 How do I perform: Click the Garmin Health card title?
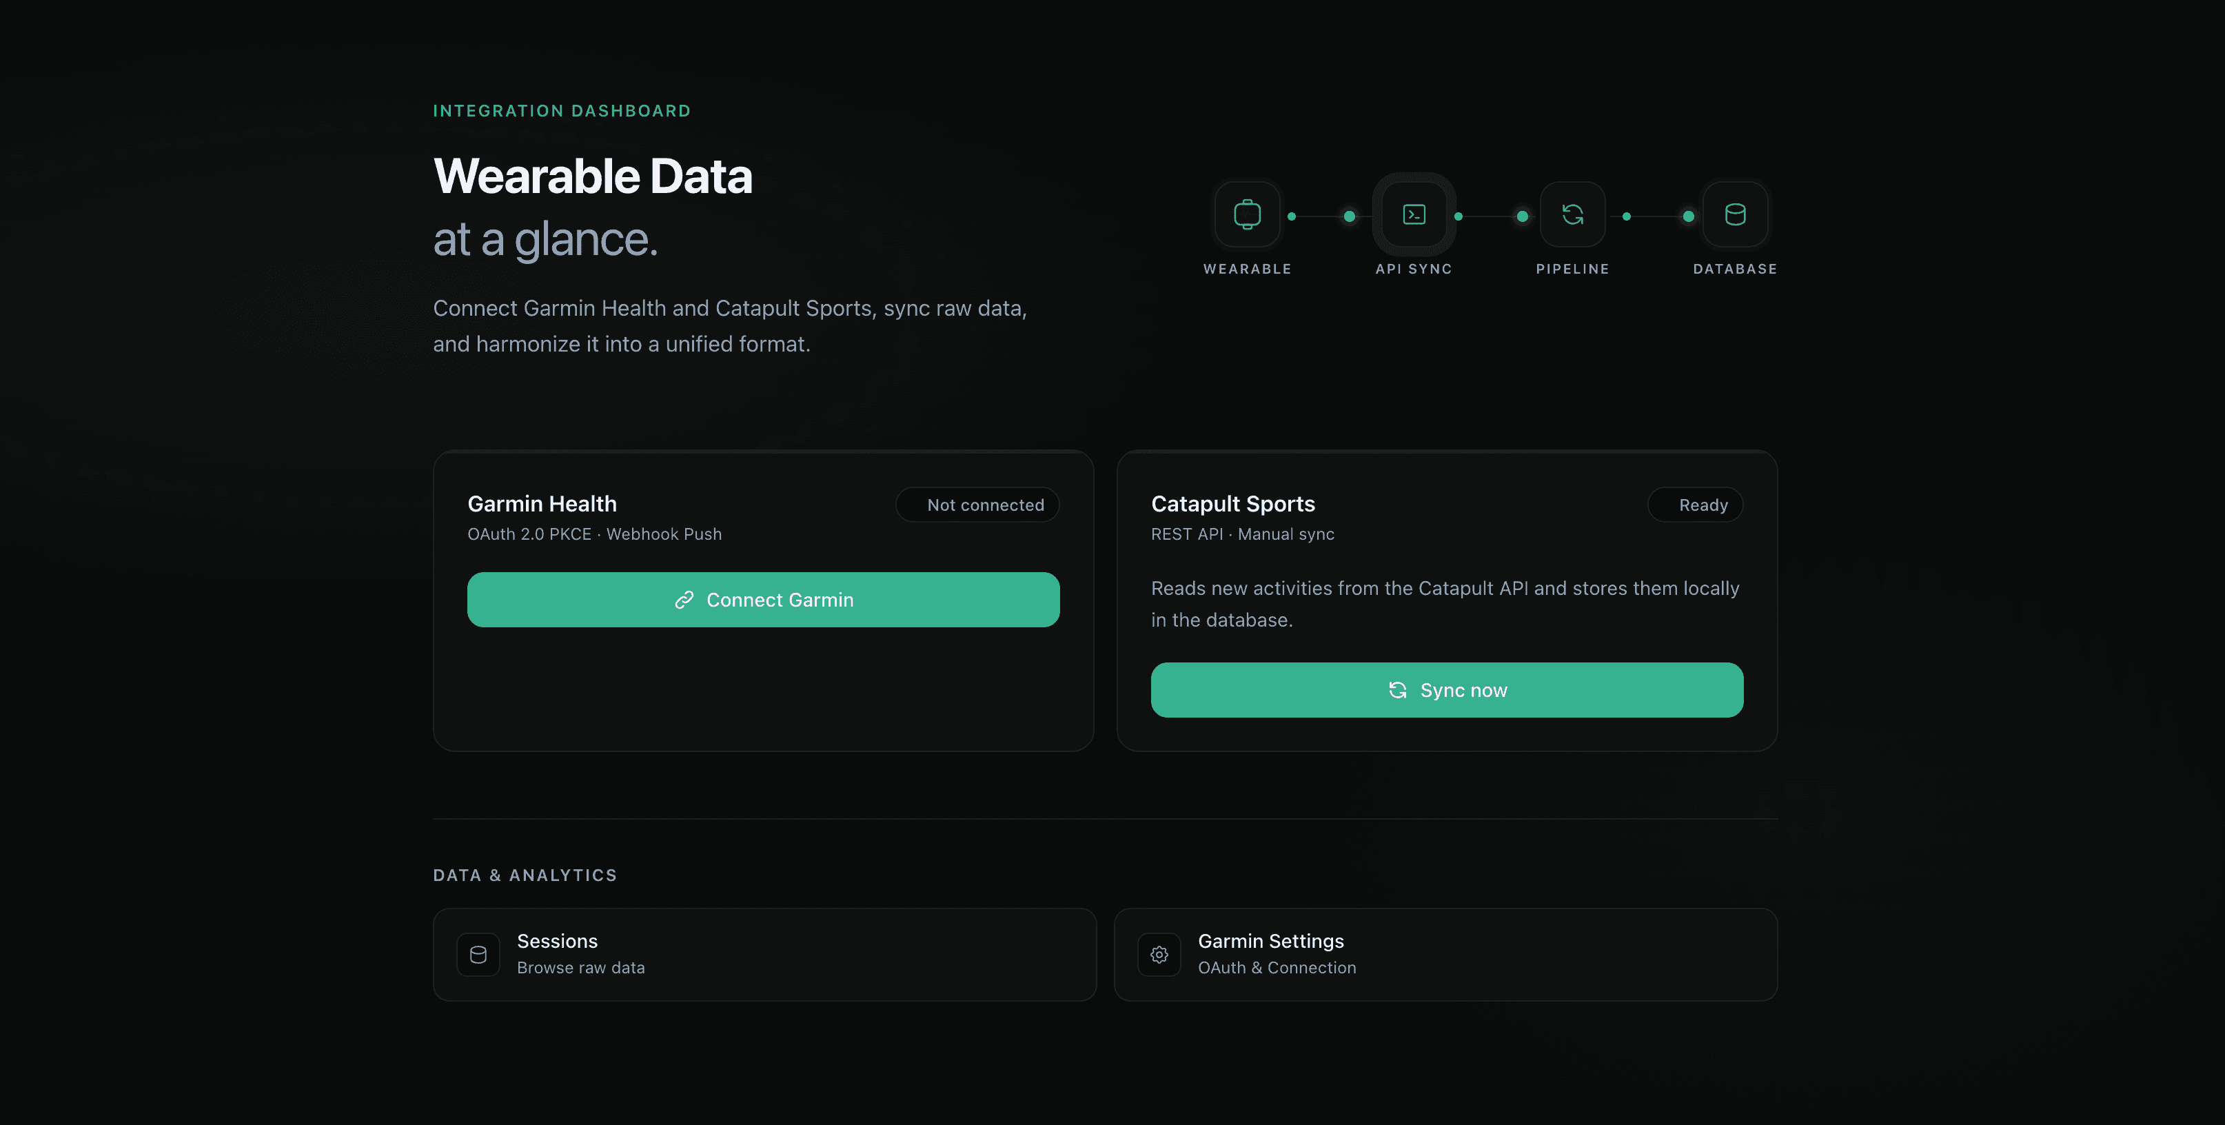pos(542,503)
